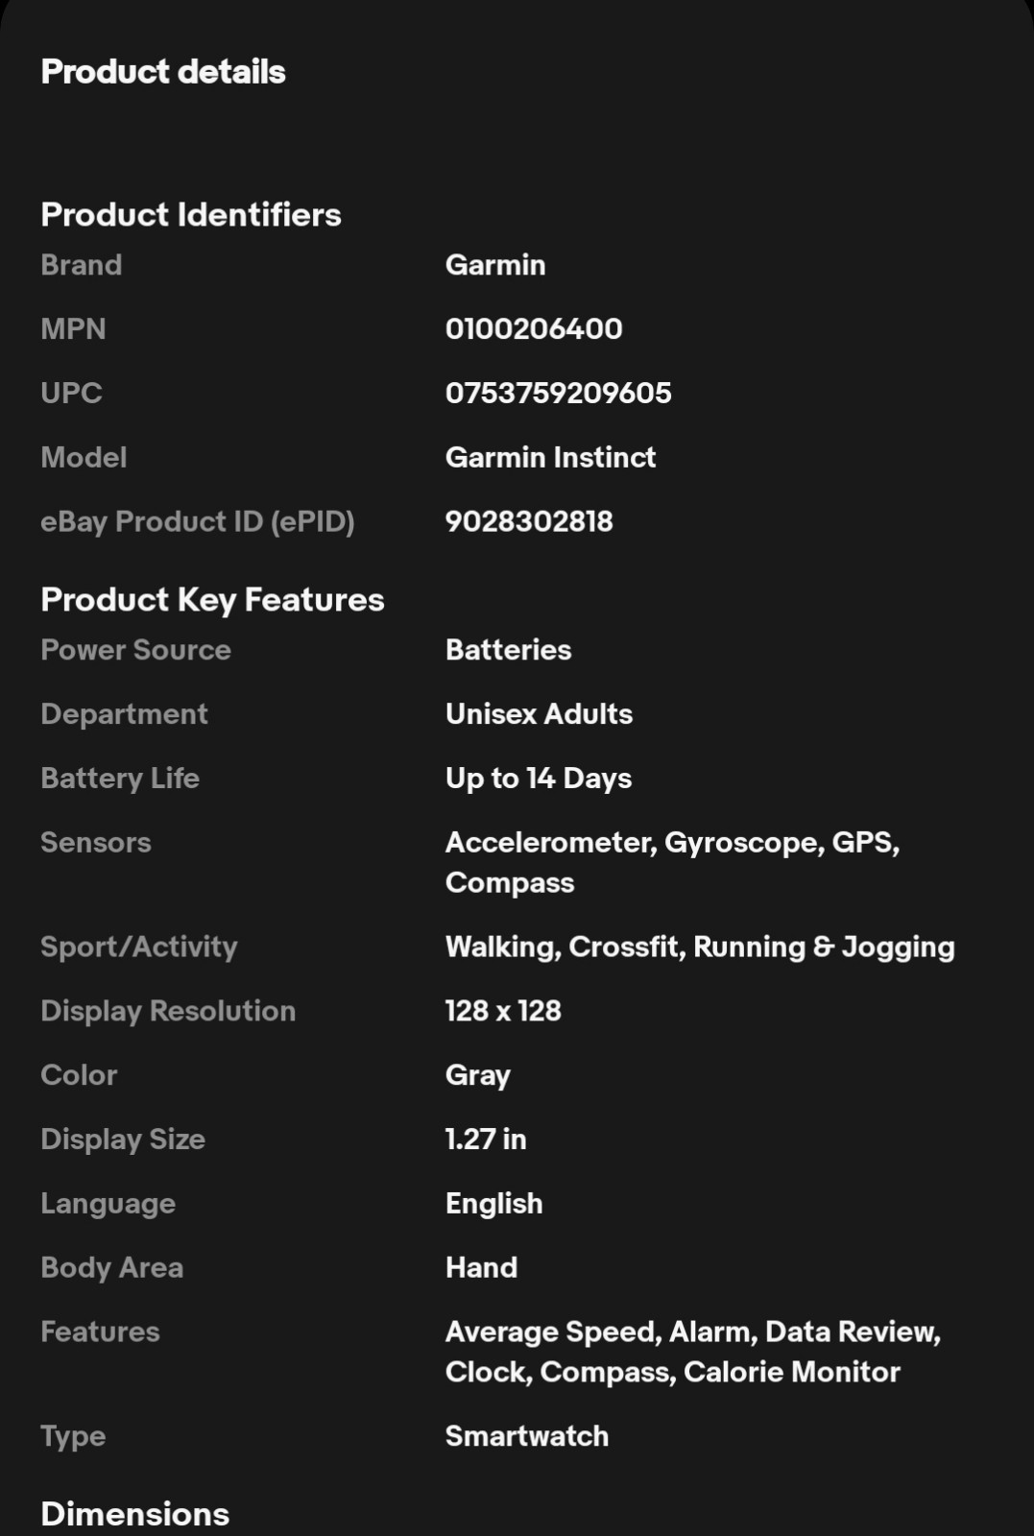Select the 128 x 128 display resolution

[503, 1011]
